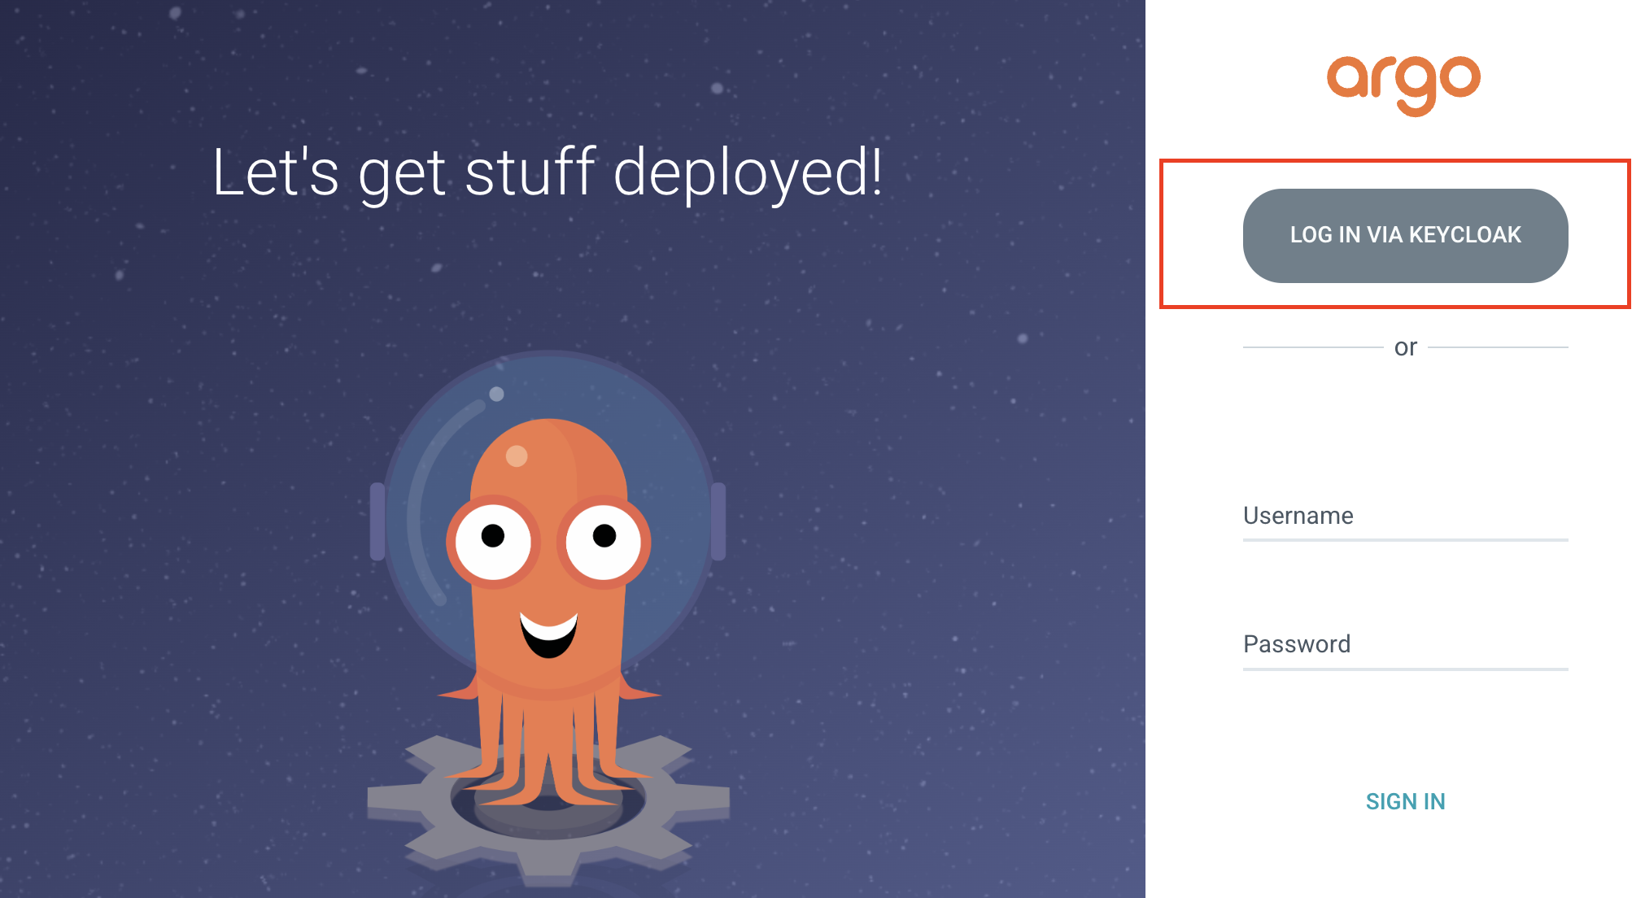Viewport: 1645px width, 898px height.
Task: Click the octopus mascot's right eye
Action: click(604, 539)
